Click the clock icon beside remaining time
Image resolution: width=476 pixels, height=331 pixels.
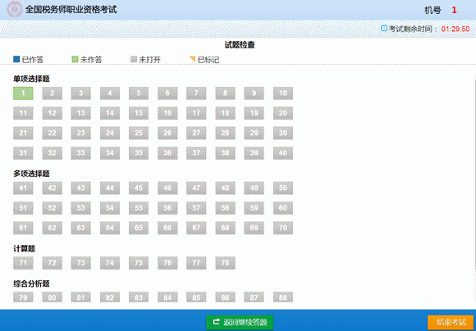384,29
